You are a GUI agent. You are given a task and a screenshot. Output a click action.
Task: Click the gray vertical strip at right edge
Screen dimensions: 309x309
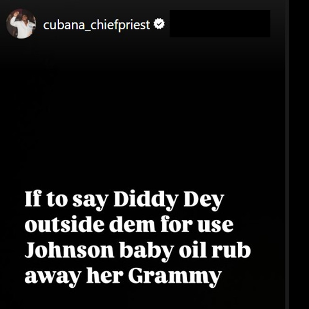(287, 154)
